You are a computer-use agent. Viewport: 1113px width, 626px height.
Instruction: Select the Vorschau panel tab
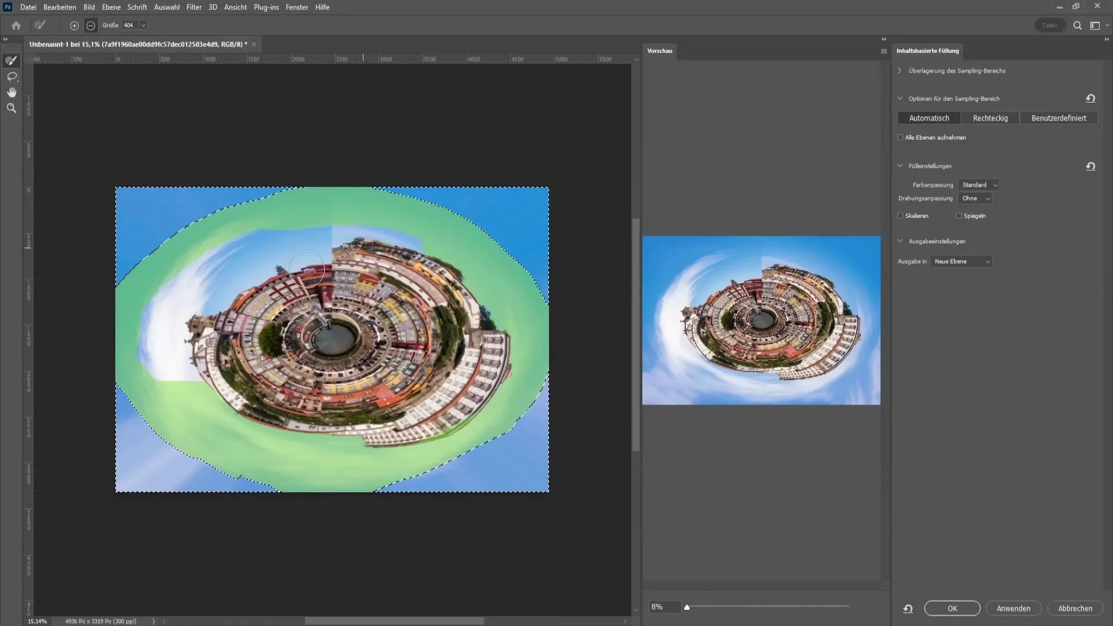pos(660,51)
